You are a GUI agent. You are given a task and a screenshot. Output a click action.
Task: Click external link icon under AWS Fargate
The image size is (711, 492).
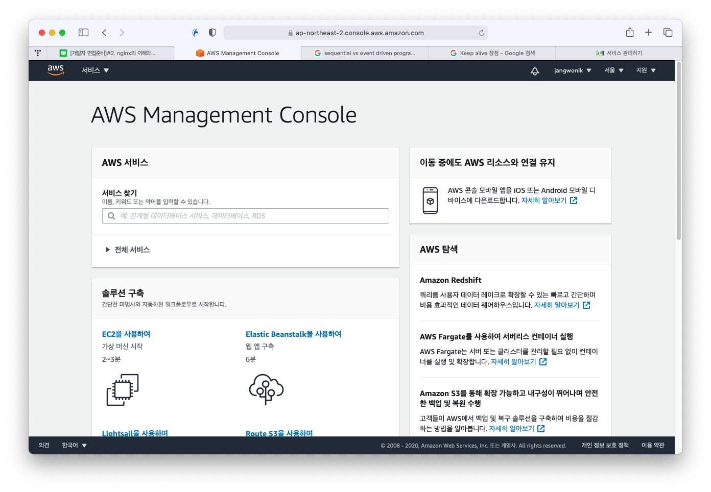coord(543,362)
